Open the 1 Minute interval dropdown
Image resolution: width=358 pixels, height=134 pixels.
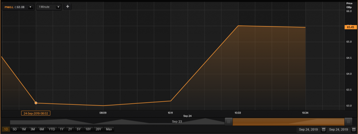(49, 7)
